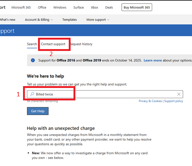Switch to the Contact support tab
Screen dimensions: 192x166
click(53, 44)
